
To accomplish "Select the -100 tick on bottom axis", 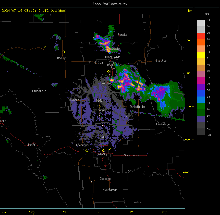I will tap(32, 212).
